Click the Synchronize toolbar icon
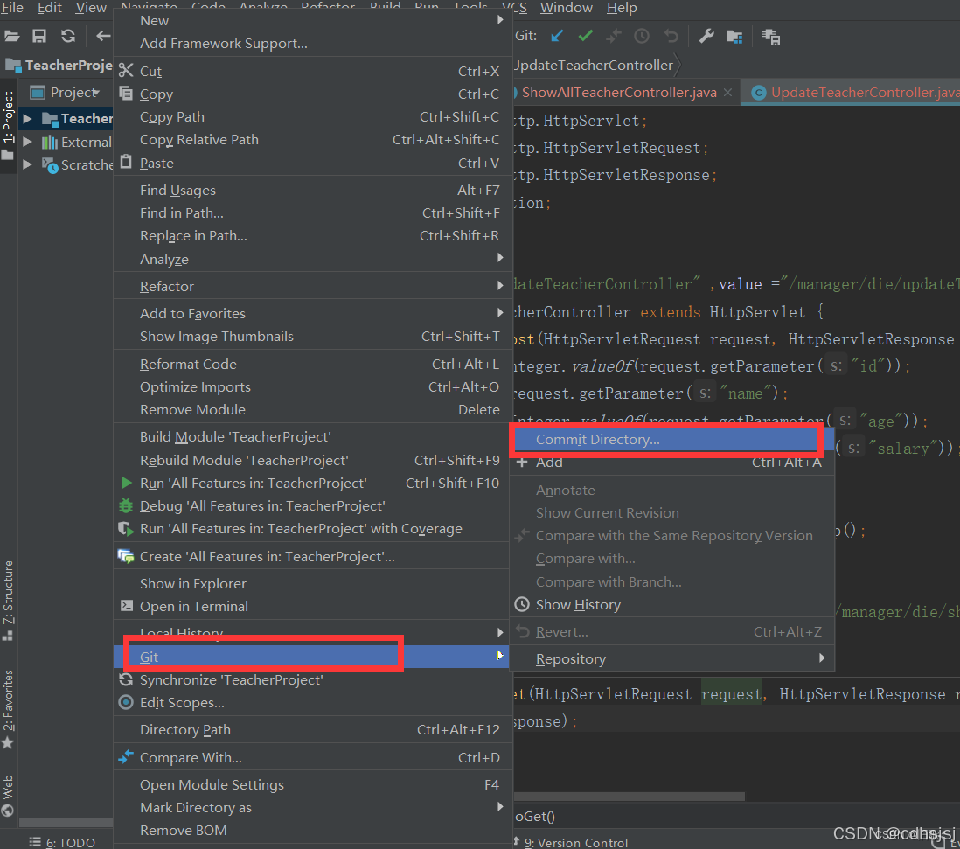 (68, 36)
